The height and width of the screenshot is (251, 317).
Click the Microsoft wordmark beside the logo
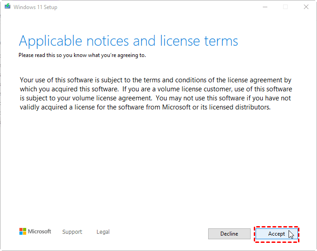[40, 232]
